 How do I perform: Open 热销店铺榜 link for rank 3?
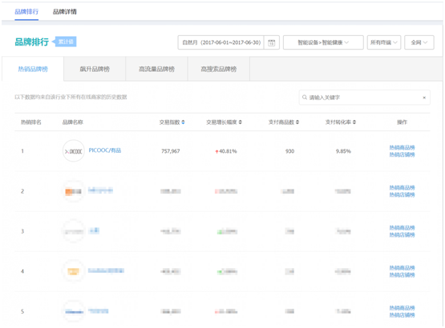point(403,235)
